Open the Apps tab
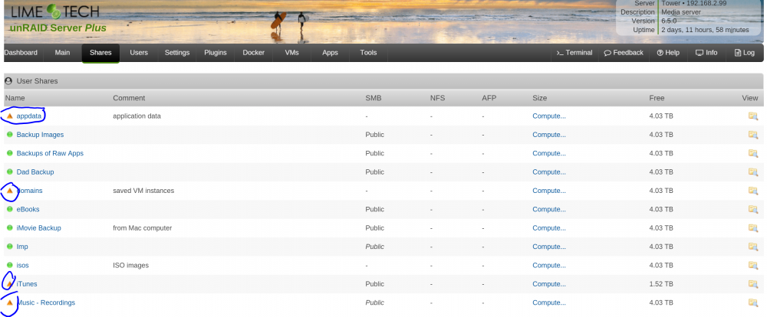This screenshot has height=317, width=767. coord(330,53)
